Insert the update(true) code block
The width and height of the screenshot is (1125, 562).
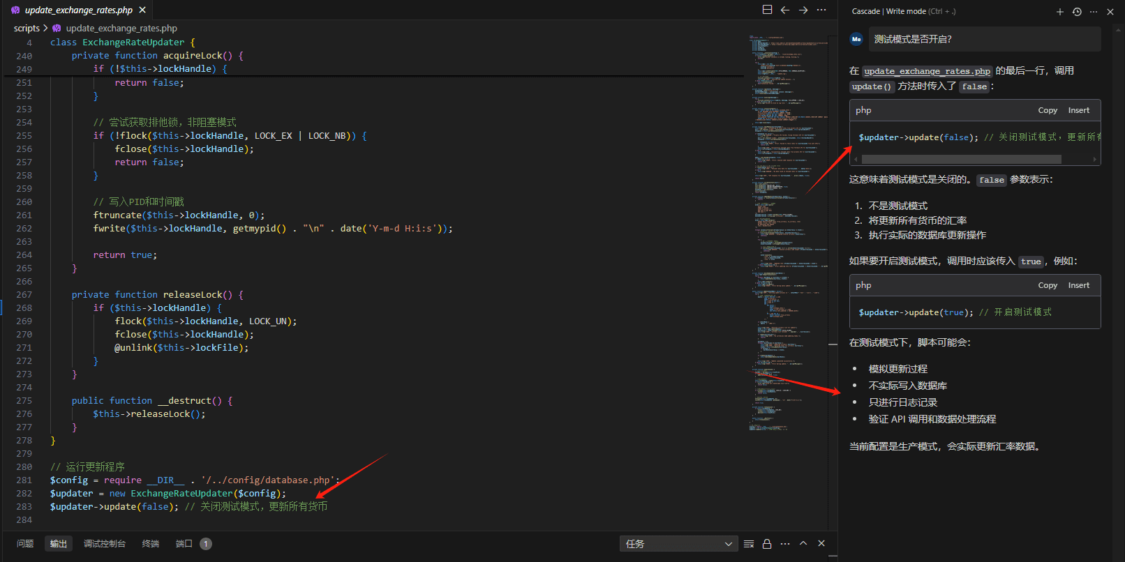click(1078, 285)
